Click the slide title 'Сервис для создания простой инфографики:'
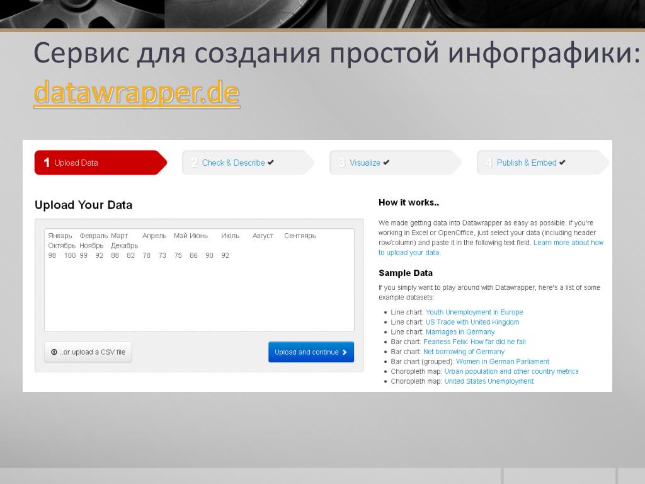The height and width of the screenshot is (484, 645). (x=337, y=54)
